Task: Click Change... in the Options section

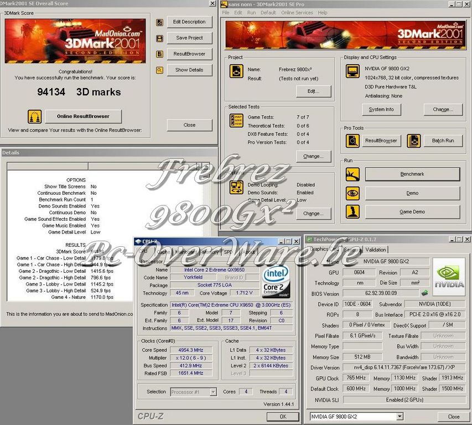Action: (313, 214)
